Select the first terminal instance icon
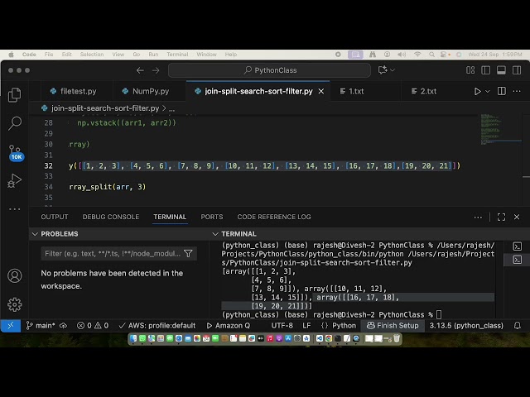Image resolution: width=530 pixels, height=397 pixels. click(x=517, y=246)
